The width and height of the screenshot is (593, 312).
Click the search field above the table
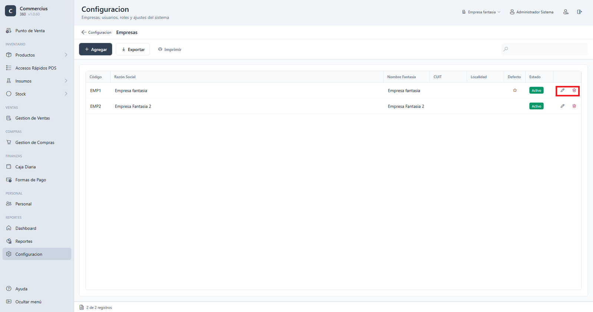tap(544, 49)
